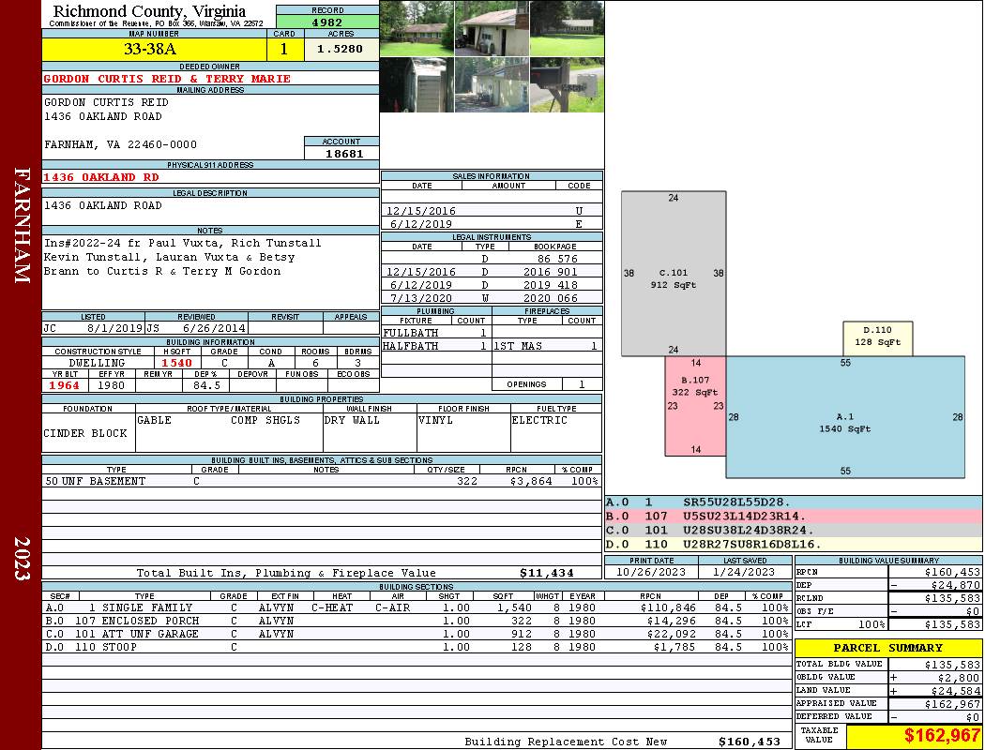
Task: Click the FULLBATH plumbing row
Action: pos(436,333)
